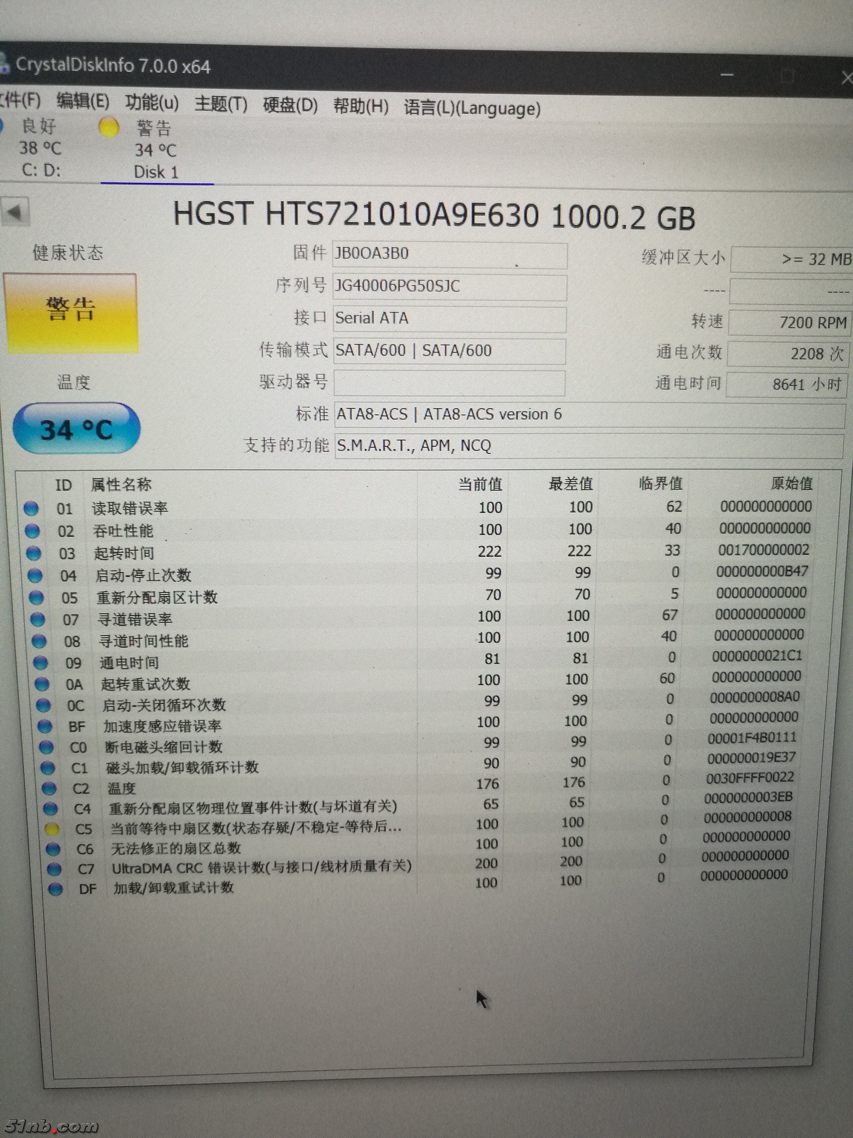Click the blue status dot for BF 加速度感应错误率
Viewport: 853px width, 1138px height.
(45, 727)
